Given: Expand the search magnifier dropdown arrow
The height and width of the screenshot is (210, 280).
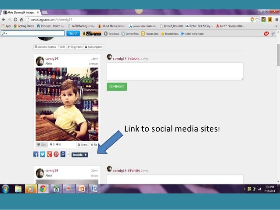Looking at the screenshot, I should pyautogui.click(x=6, y=34).
